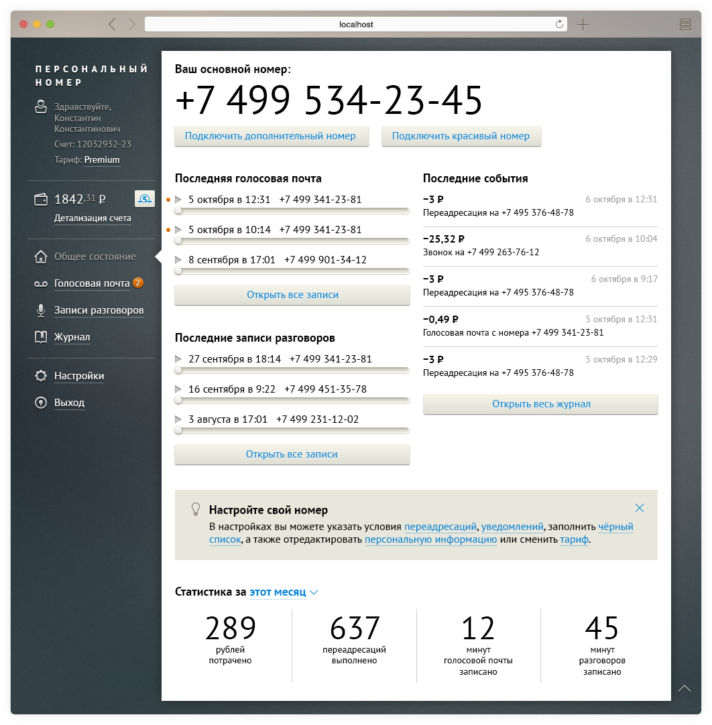The image size is (712, 725).
Task: Follow the чёрный список link in tip
Action: pos(615,527)
